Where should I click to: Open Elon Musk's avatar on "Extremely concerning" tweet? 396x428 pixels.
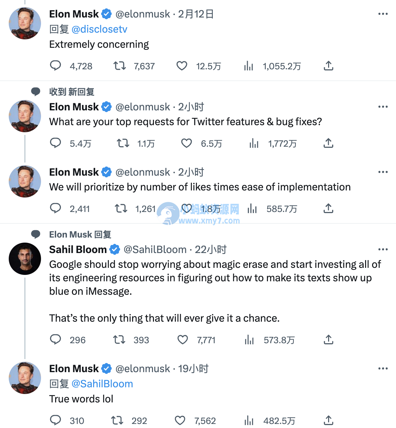(x=25, y=23)
